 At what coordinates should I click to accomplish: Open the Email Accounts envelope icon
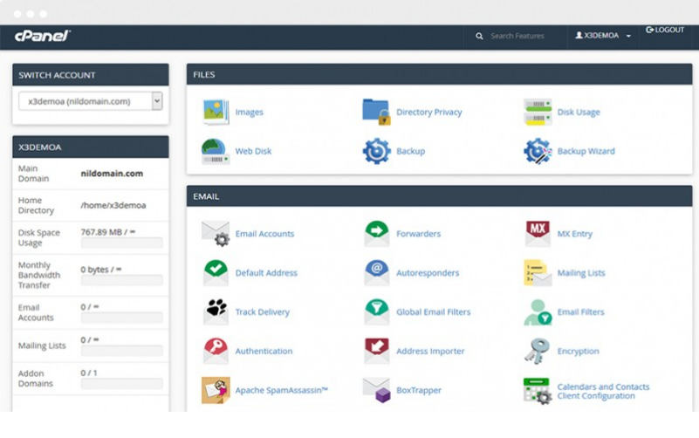pyautogui.click(x=216, y=234)
